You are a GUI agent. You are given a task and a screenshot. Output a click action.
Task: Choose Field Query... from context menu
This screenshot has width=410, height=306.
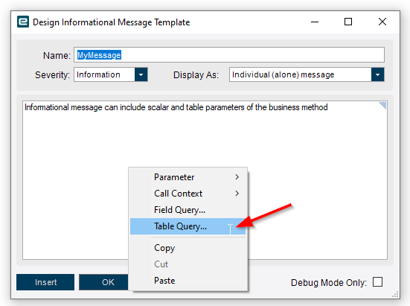[188, 210]
